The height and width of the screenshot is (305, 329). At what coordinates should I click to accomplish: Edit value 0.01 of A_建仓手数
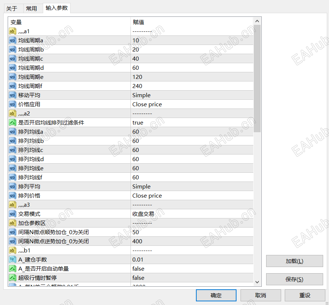pos(192,260)
